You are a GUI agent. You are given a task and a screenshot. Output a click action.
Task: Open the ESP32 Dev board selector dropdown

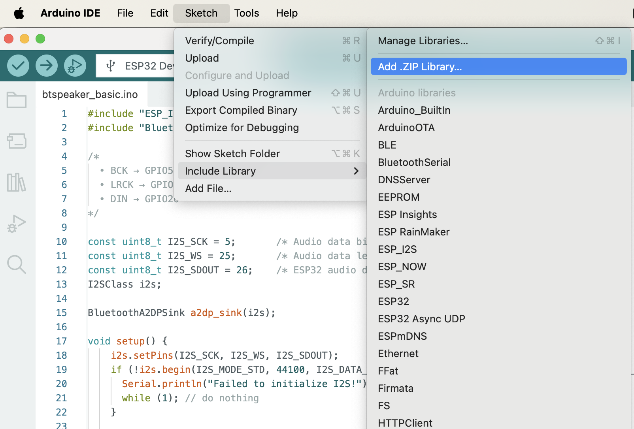pyautogui.click(x=135, y=66)
